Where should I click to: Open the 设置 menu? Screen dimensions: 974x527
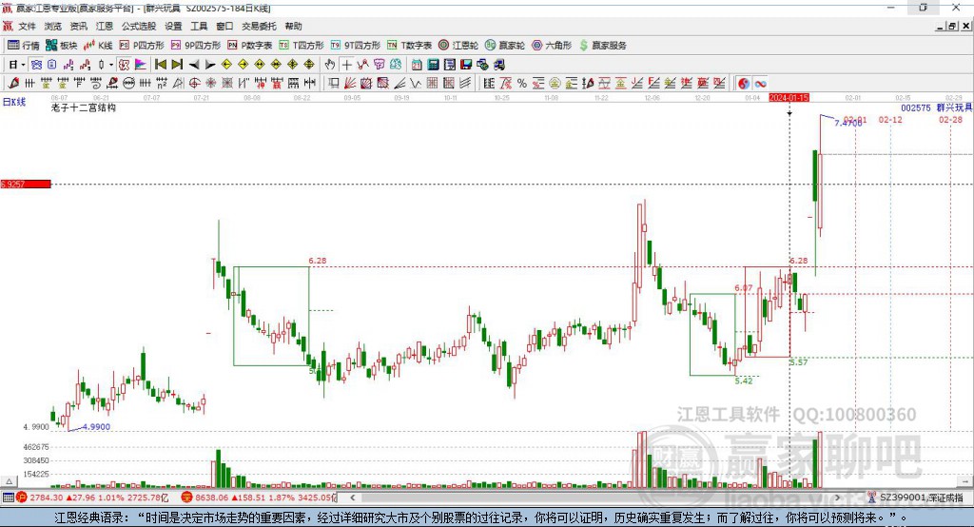tap(173, 26)
